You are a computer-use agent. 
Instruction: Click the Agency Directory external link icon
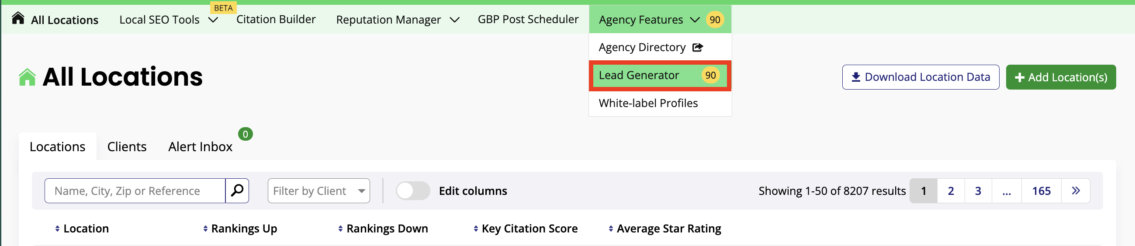(x=698, y=47)
